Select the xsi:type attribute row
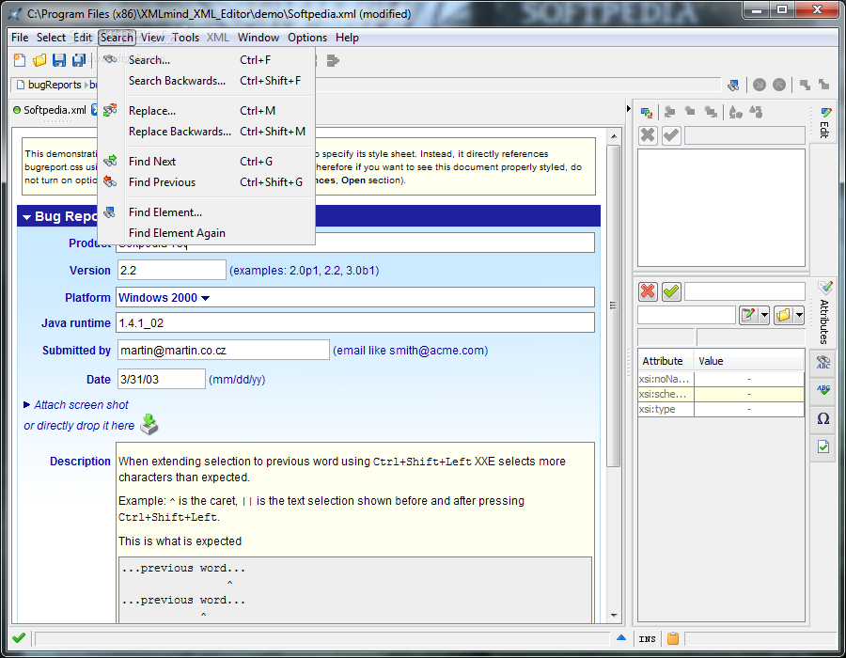Viewport: 846px width, 658px height. (x=721, y=409)
